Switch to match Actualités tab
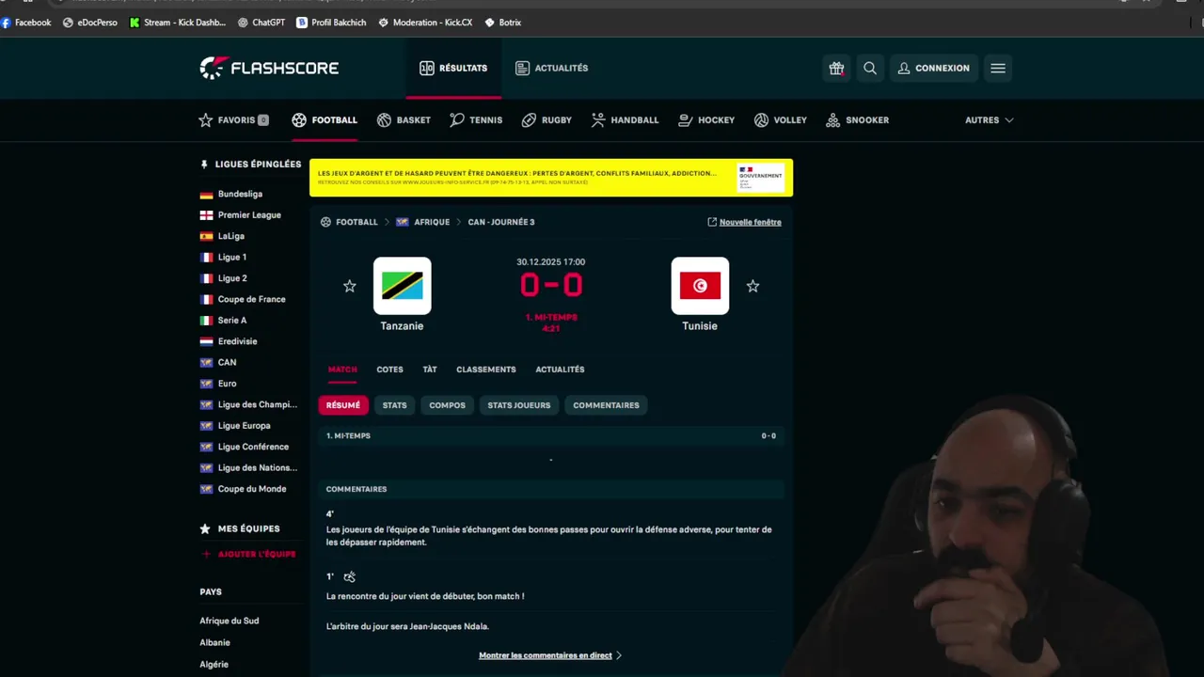Viewport: 1204px width, 677px height. pos(560,370)
